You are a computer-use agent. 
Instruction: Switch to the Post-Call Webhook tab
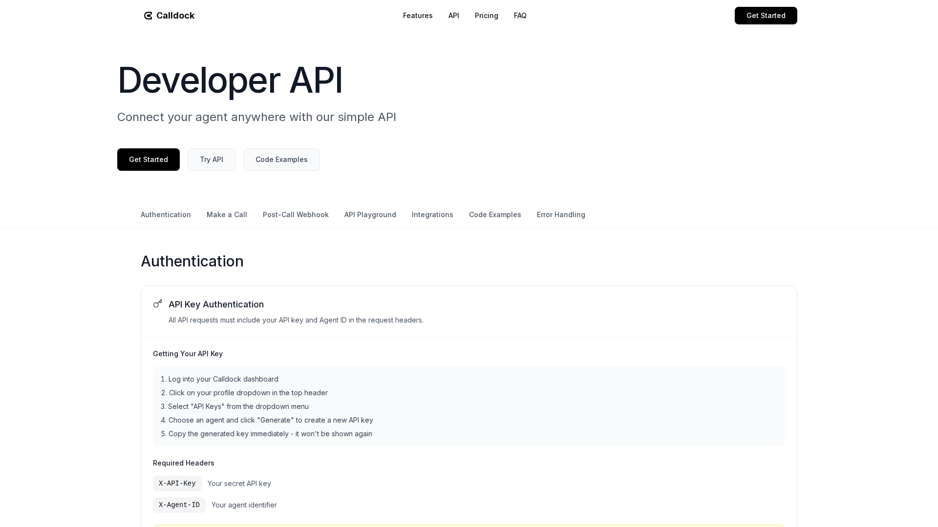click(296, 215)
